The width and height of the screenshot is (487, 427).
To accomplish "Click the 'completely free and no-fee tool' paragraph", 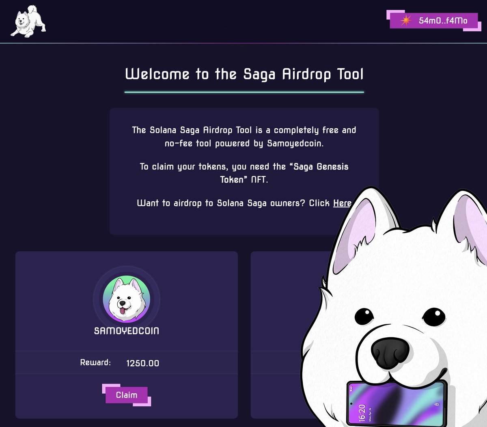I will tap(244, 137).
